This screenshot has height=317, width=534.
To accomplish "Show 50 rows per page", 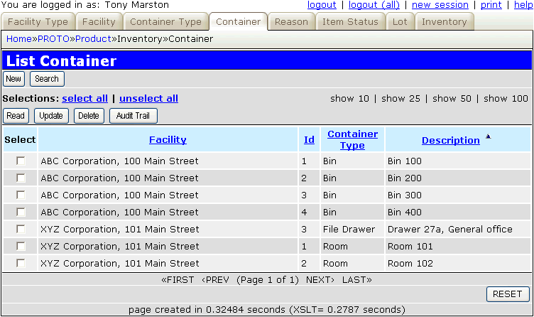I will pos(452,99).
